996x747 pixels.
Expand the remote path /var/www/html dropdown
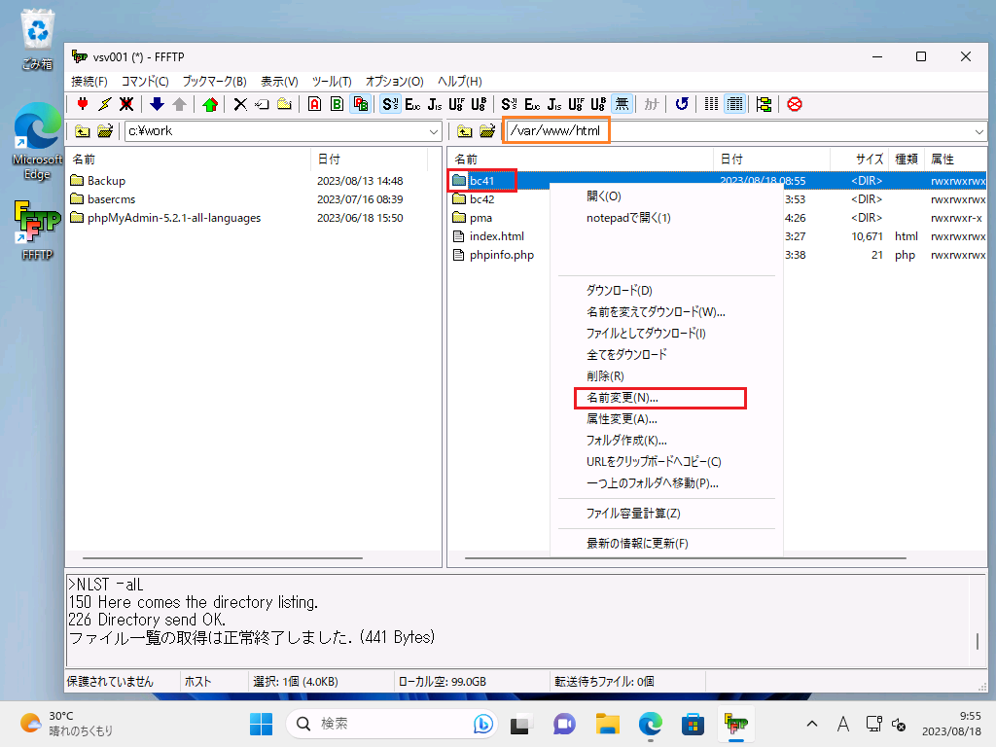[978, 131]
